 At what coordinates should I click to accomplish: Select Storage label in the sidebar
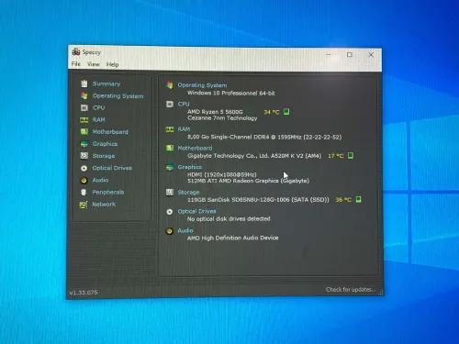(104, 156)
